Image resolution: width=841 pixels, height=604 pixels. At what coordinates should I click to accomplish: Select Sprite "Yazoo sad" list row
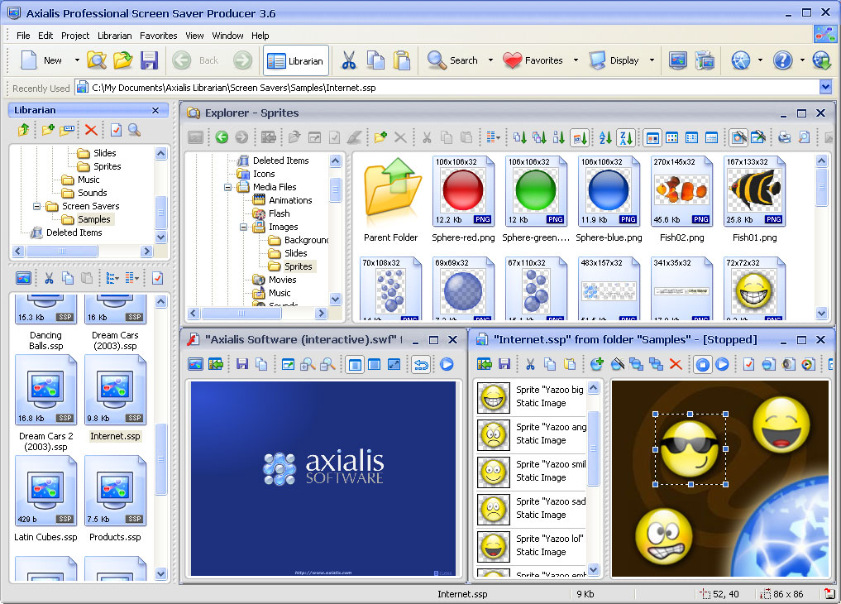pos(531,508)
